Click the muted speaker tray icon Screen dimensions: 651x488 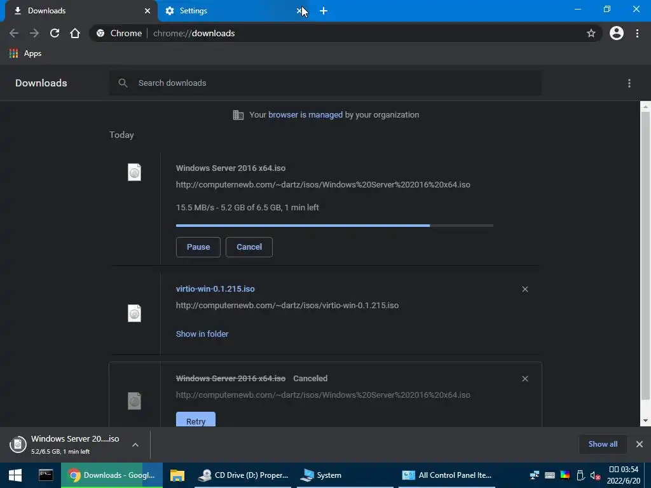[595, 475]
